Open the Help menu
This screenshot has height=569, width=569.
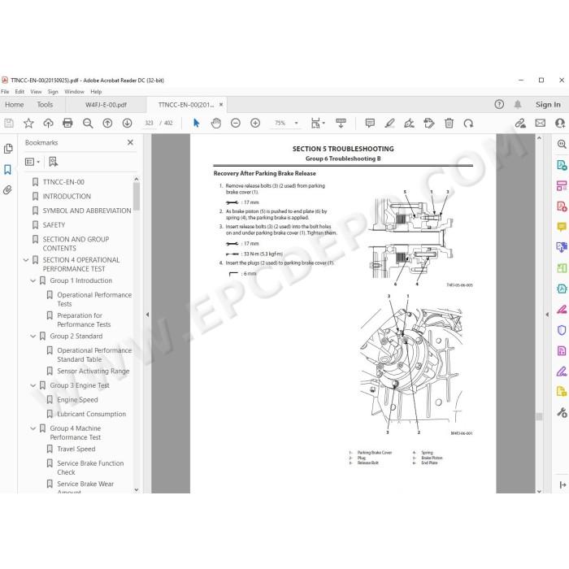click(x=96, y=92)
